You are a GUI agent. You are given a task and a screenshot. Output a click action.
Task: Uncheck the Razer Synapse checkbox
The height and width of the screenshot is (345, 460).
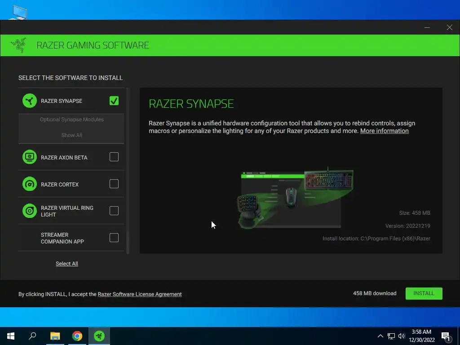click(x=114, y=101)
